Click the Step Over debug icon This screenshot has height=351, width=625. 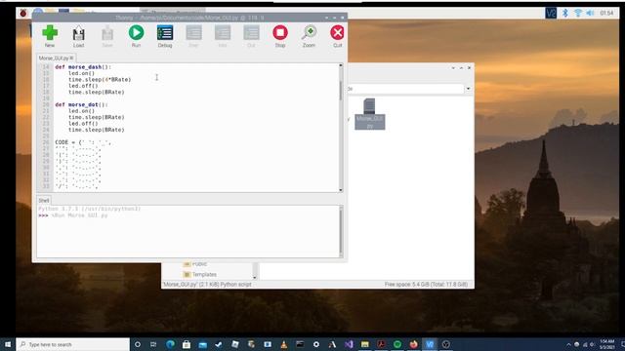click(x=193, y=36)
